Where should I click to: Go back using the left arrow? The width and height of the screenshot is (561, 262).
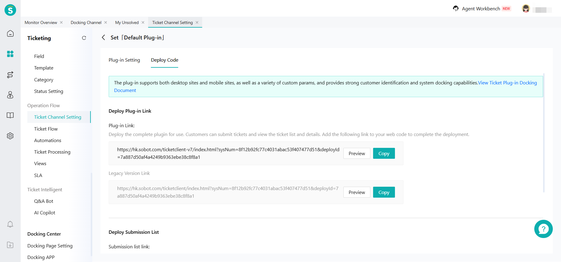[x=104, y=38]
